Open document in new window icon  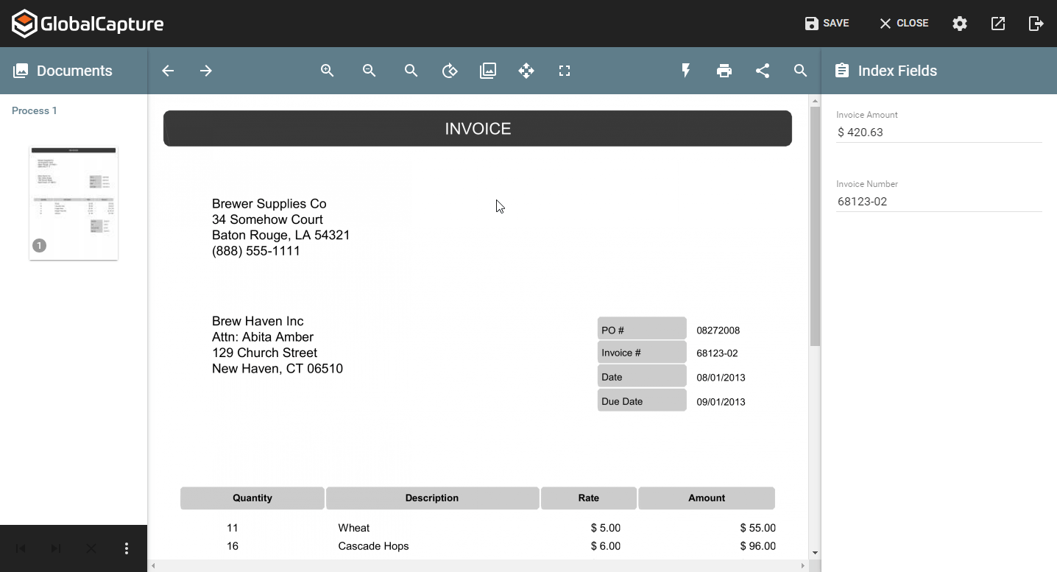(x=998, y=24)
